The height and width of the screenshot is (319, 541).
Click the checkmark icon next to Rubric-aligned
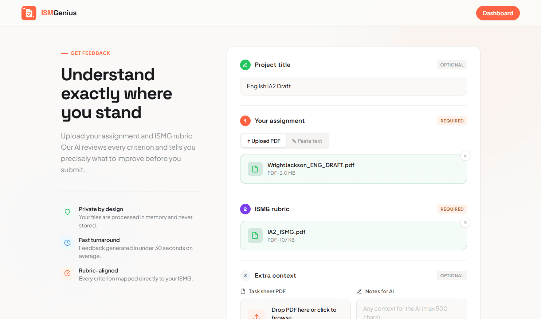(67, 273)
